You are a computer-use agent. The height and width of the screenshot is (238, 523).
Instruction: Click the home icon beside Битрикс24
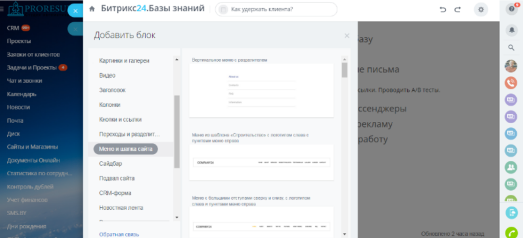92,9
